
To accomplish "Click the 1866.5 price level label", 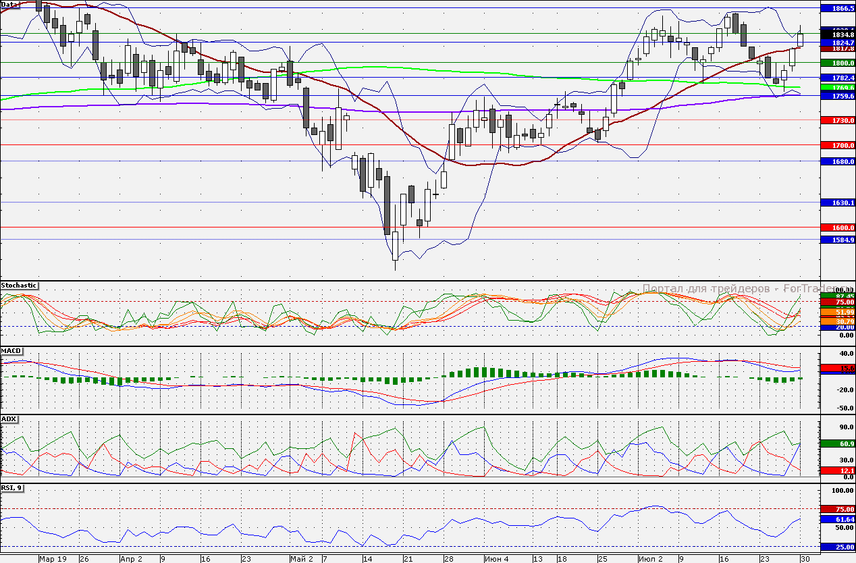I will coord(838,8).
